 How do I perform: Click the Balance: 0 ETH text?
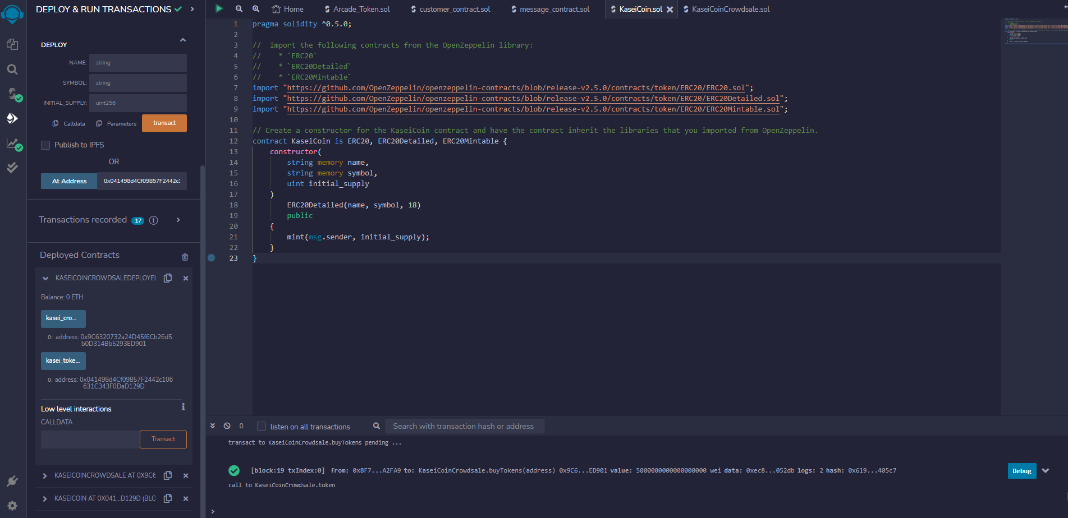tap(62, 297)
